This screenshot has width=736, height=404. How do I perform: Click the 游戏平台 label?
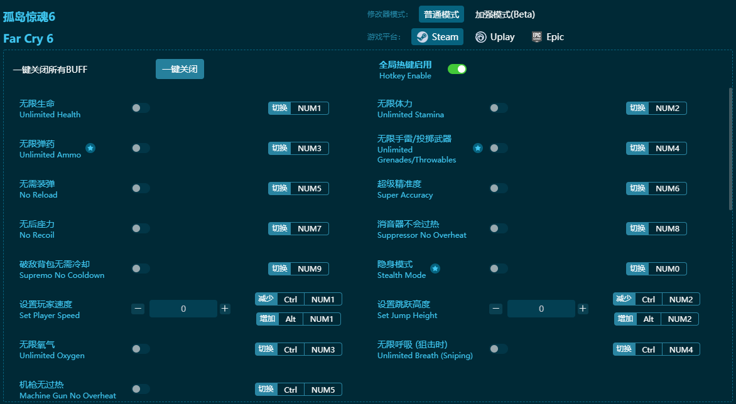(384, 37)
